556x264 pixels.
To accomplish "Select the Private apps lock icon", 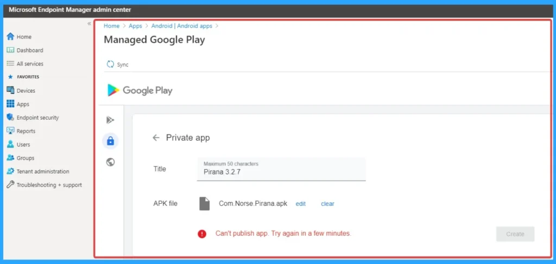I will point(110,141).
